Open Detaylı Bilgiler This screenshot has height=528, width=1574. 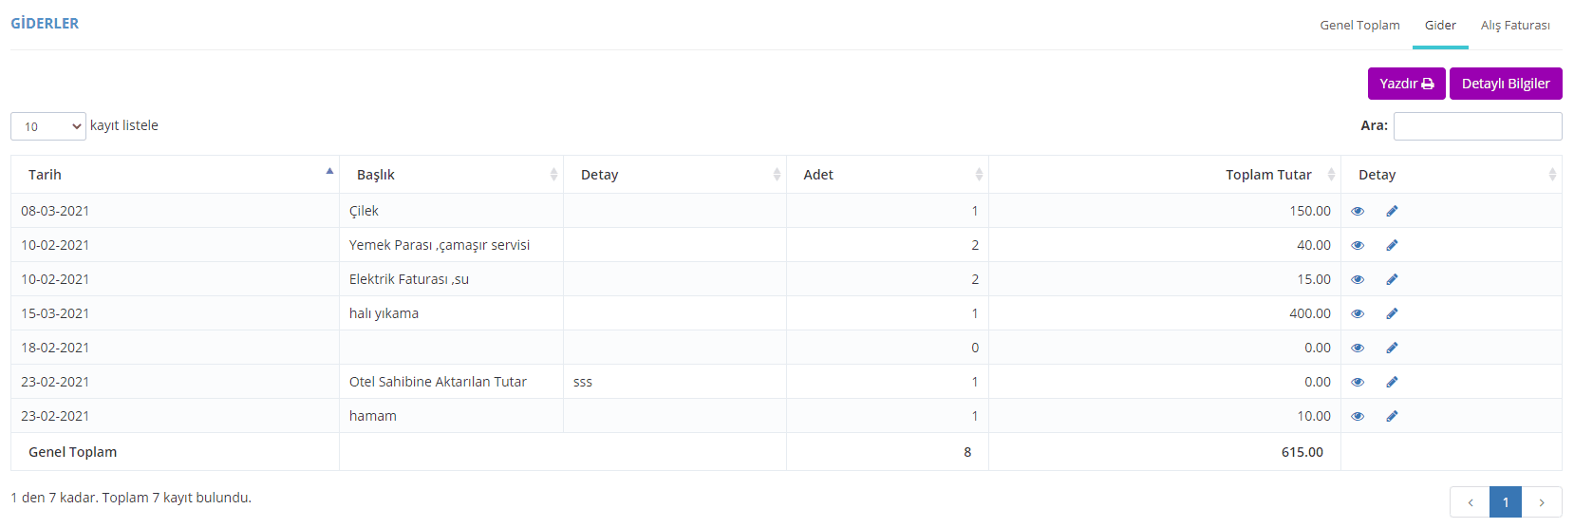pyautogui.click(x=1506, y=84)
